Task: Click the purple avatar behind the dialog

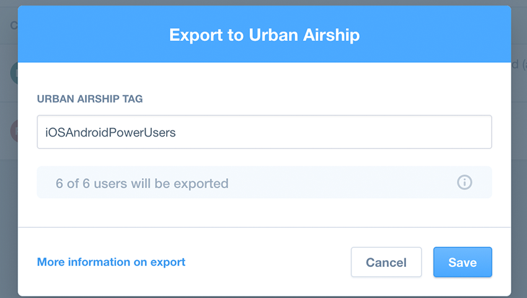Action: pyautogui.click(x=13, y=130)
